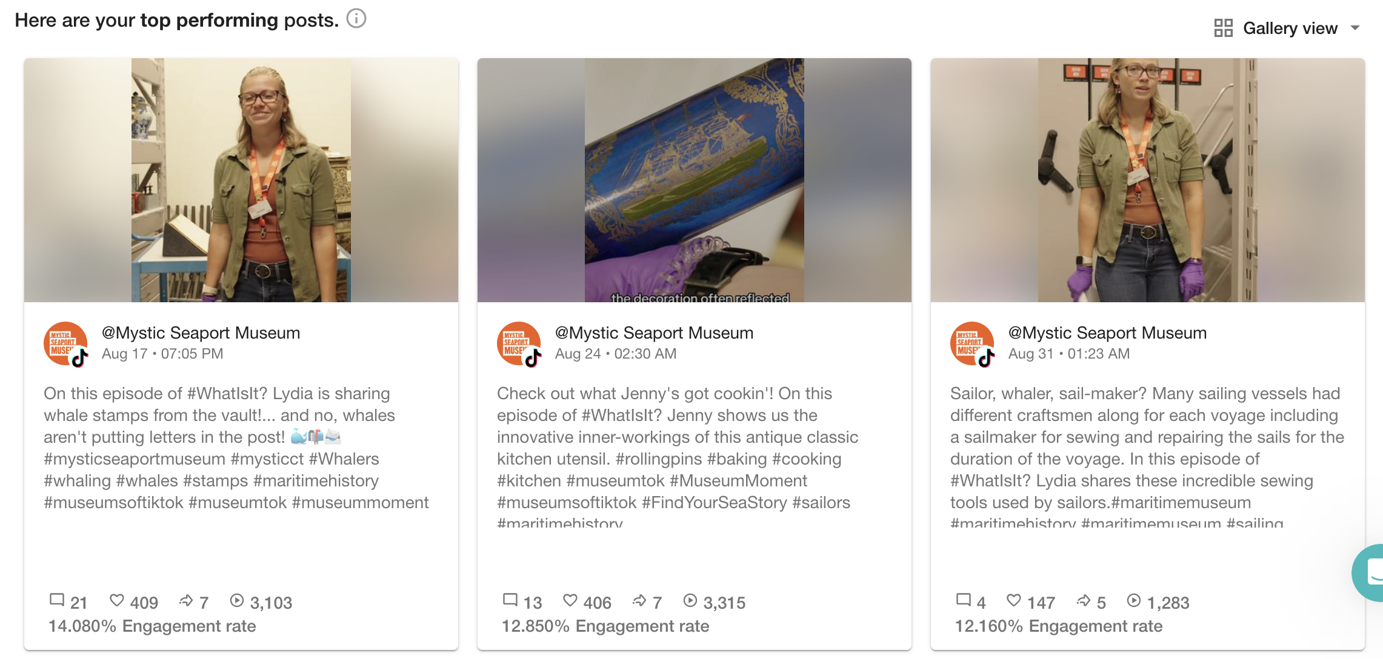Image resolution: width=1383 pixels, height=659 pixels.
Task: Select the Gallery view label
Action: 1290,28
